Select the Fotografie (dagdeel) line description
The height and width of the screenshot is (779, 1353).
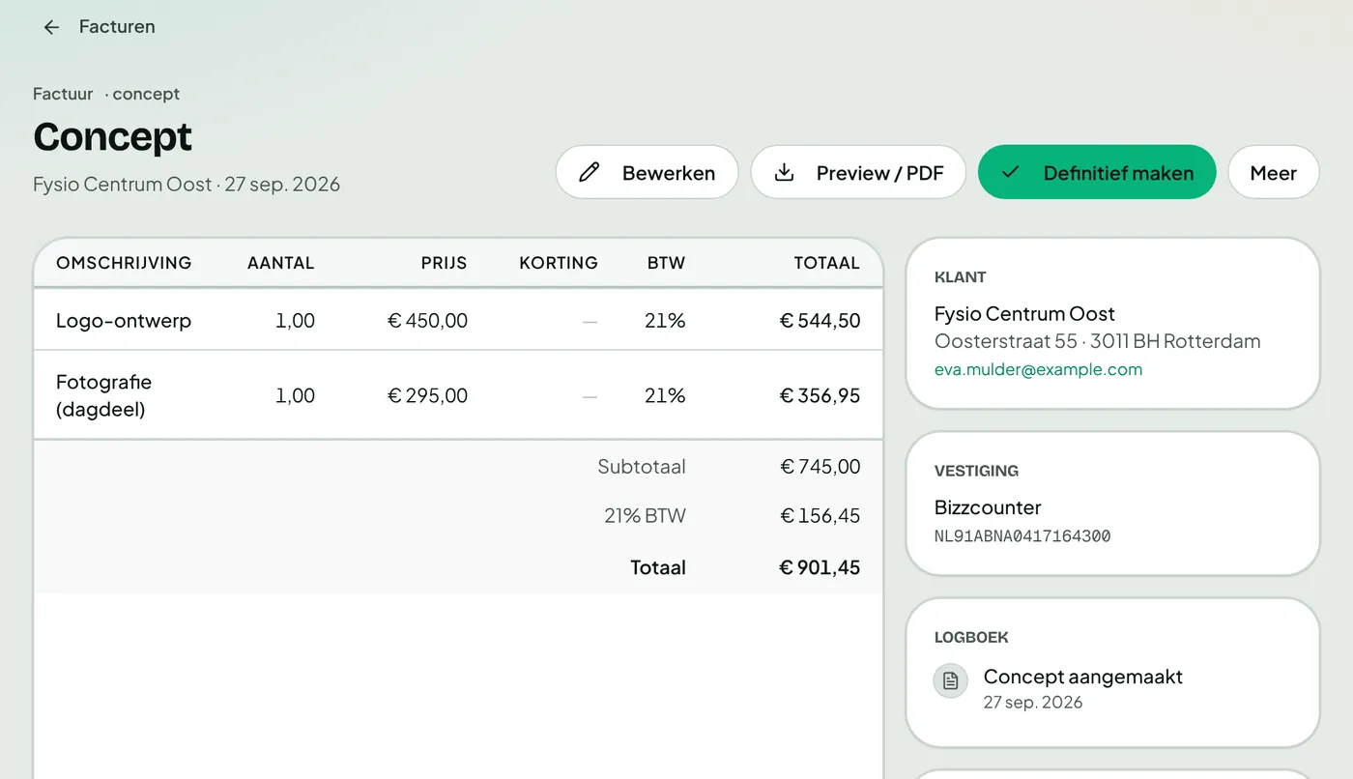point(103,395)
